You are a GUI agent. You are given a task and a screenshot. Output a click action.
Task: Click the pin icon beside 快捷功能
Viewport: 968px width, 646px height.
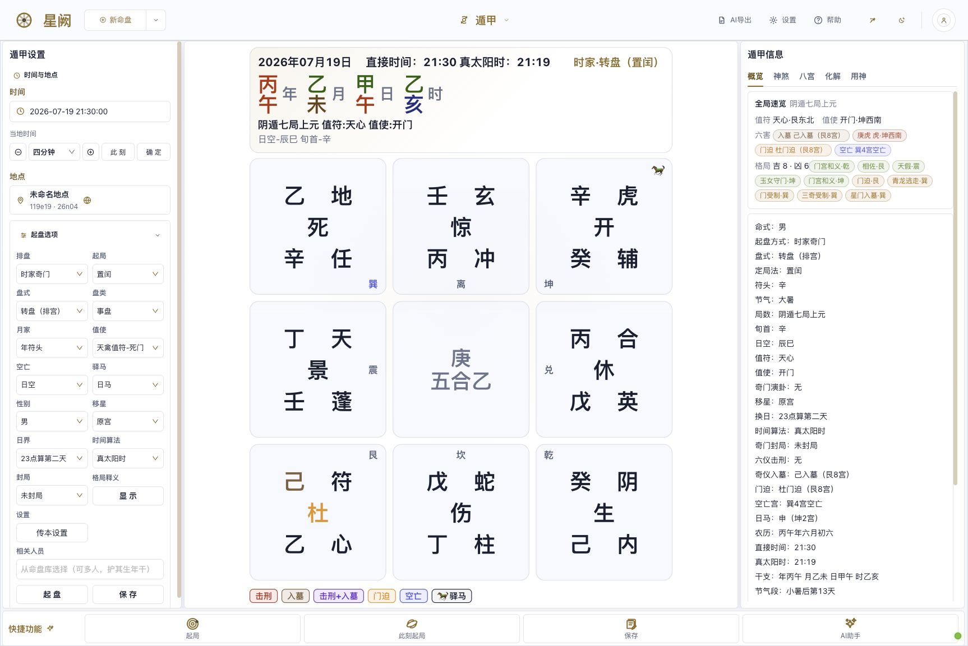click(50, 629)
